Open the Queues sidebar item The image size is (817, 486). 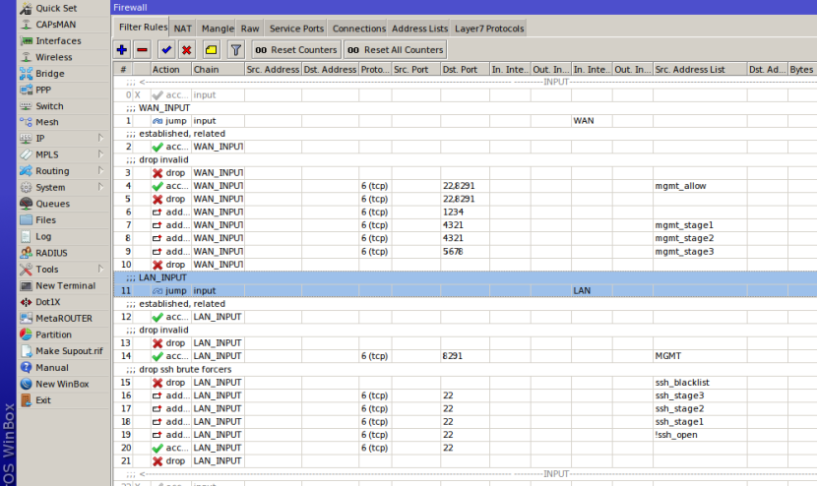[x=52, y=204]
